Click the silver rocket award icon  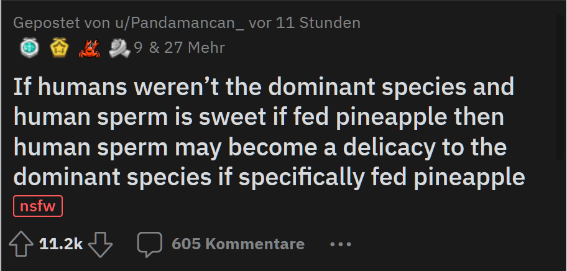[119, 47]
